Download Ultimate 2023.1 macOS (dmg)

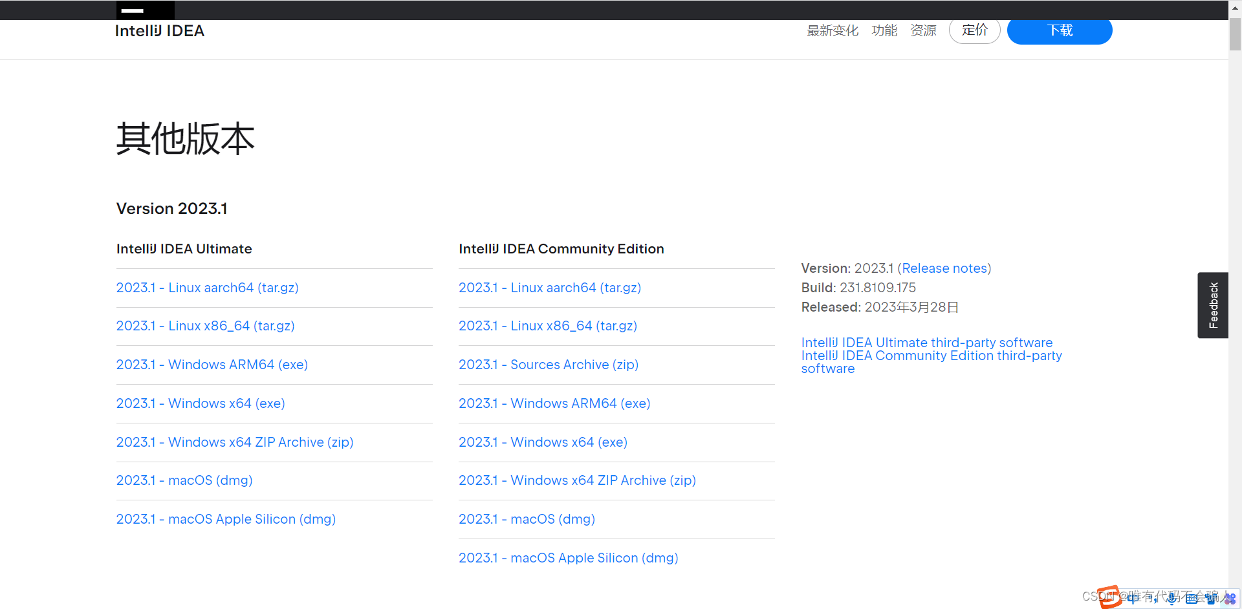[184, 480]
